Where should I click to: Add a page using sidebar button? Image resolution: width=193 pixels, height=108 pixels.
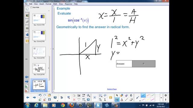pos(27,86)
